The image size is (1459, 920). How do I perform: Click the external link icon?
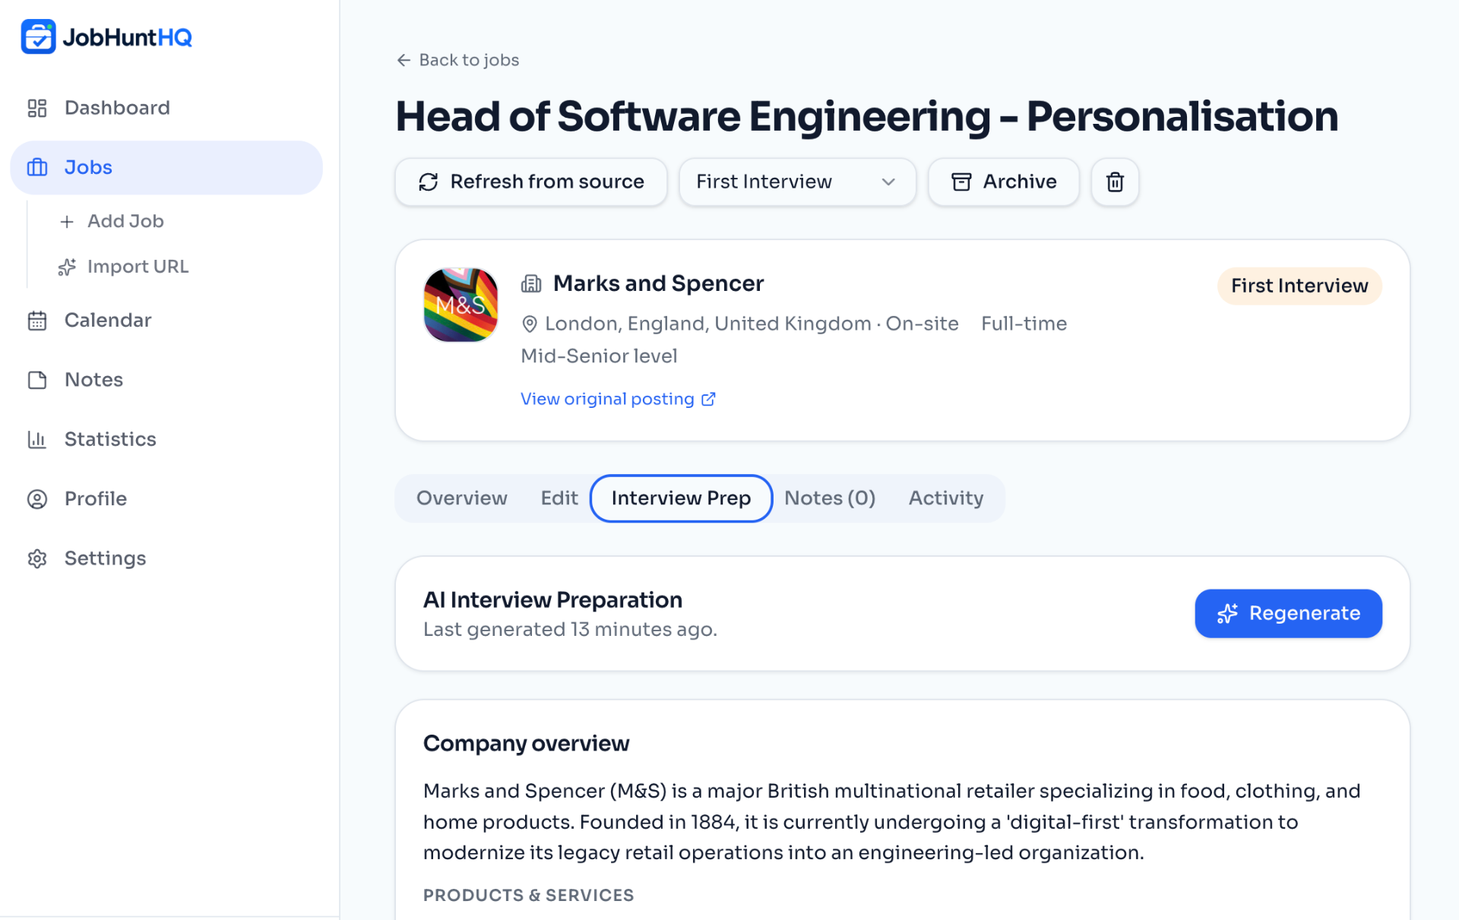(x=708, y=399)
